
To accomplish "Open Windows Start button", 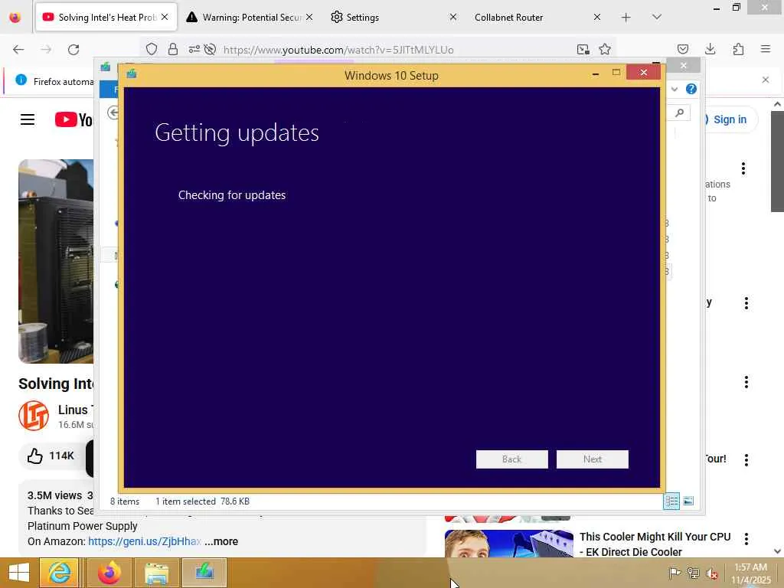I will (18, 573).
